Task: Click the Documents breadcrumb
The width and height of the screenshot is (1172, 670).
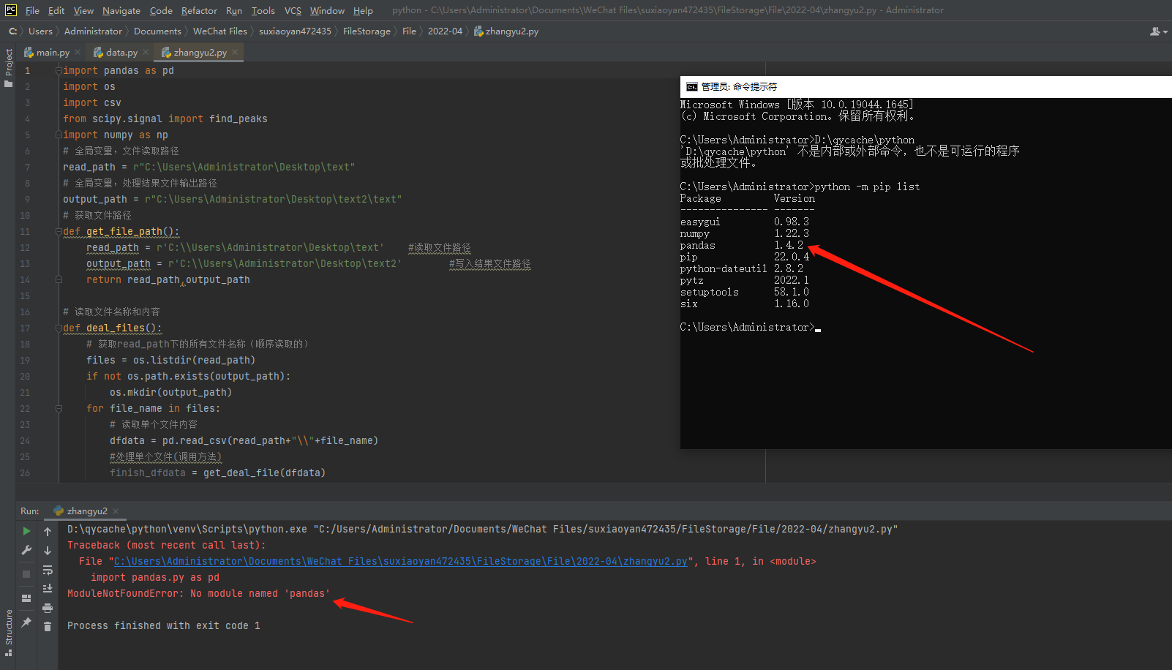Action: coord(157,31)
